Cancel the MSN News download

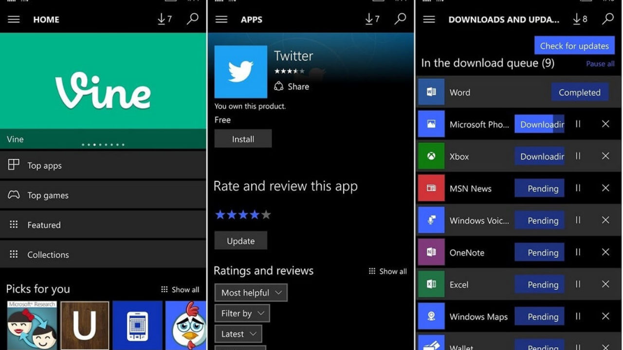(x=605, y=188)
